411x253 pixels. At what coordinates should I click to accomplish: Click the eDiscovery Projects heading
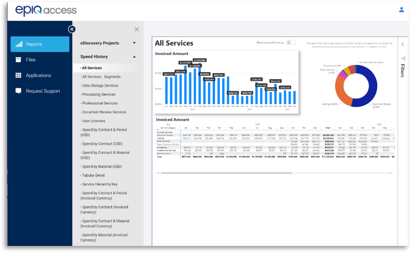tap(99, 43)
